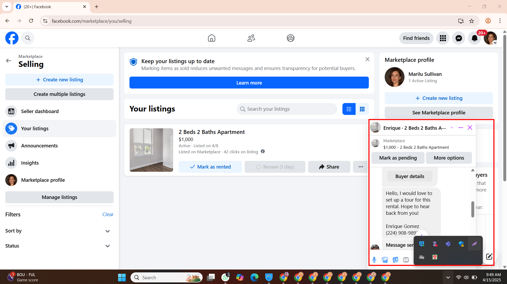
Task: Mark the apartment listing as rented
Action: point(210,167)
